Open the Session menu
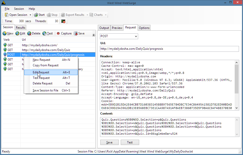 pyautogui.click(x=19, y=9)
